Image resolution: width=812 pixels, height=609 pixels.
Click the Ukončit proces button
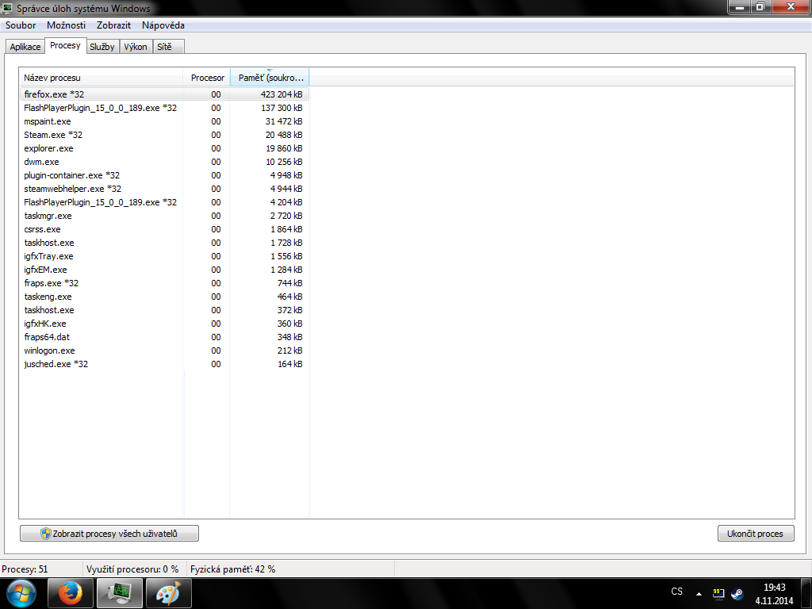coord(756,534)
